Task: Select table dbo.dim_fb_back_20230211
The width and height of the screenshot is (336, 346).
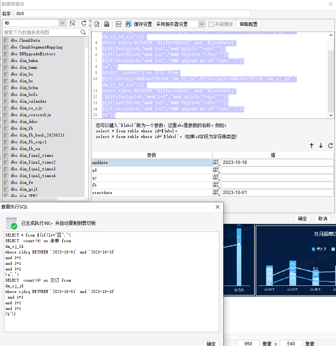Action: pos(38,135)
